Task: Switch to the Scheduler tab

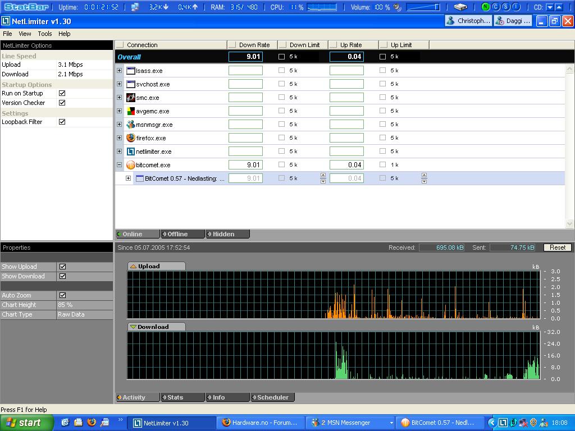Action: click(272, 397)
